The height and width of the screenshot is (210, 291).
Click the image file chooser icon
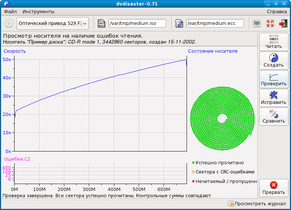coord(102,23)
